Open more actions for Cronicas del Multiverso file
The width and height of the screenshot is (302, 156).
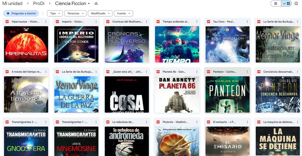[x=147, y=22]
